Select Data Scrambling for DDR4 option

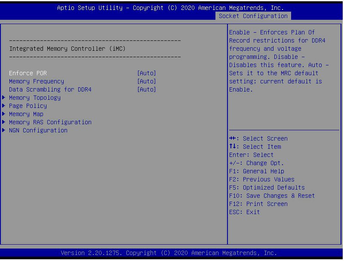pyautogui.click(x=50, y=89)
